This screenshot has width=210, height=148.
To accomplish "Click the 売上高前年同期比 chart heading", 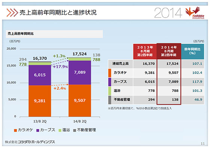I will coord(21,34).
